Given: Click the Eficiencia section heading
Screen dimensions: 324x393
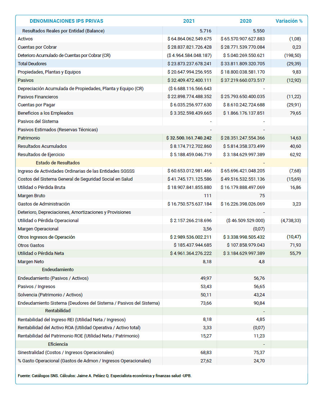Looking at the screenshot, I should [58, 344].
